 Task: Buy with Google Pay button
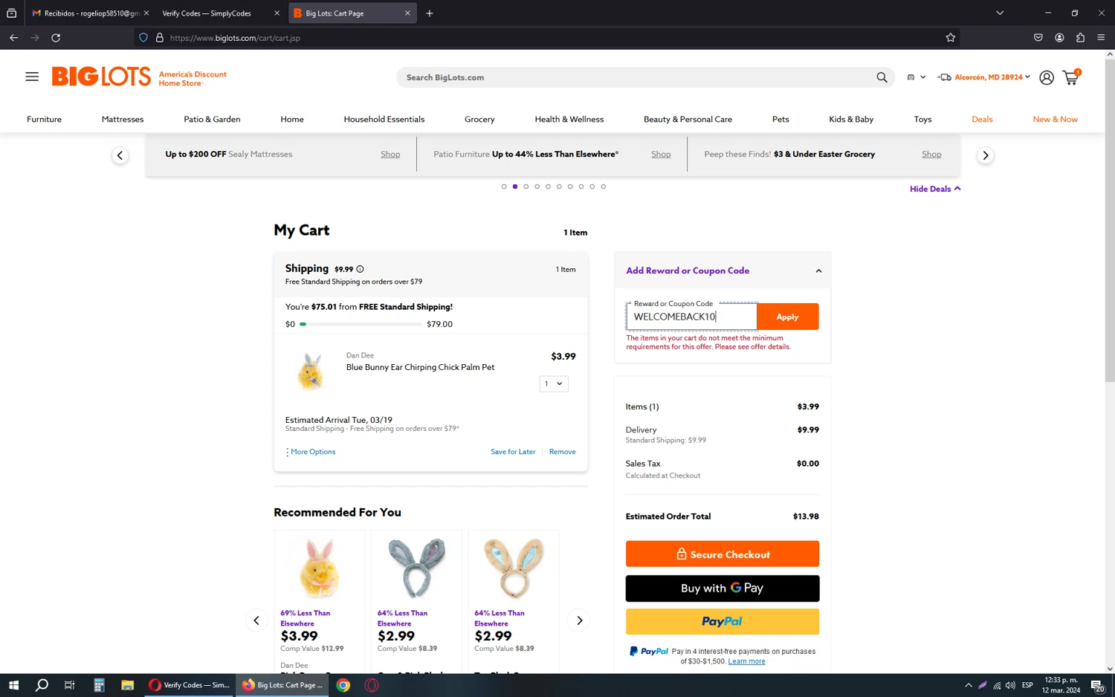[722, 589]
